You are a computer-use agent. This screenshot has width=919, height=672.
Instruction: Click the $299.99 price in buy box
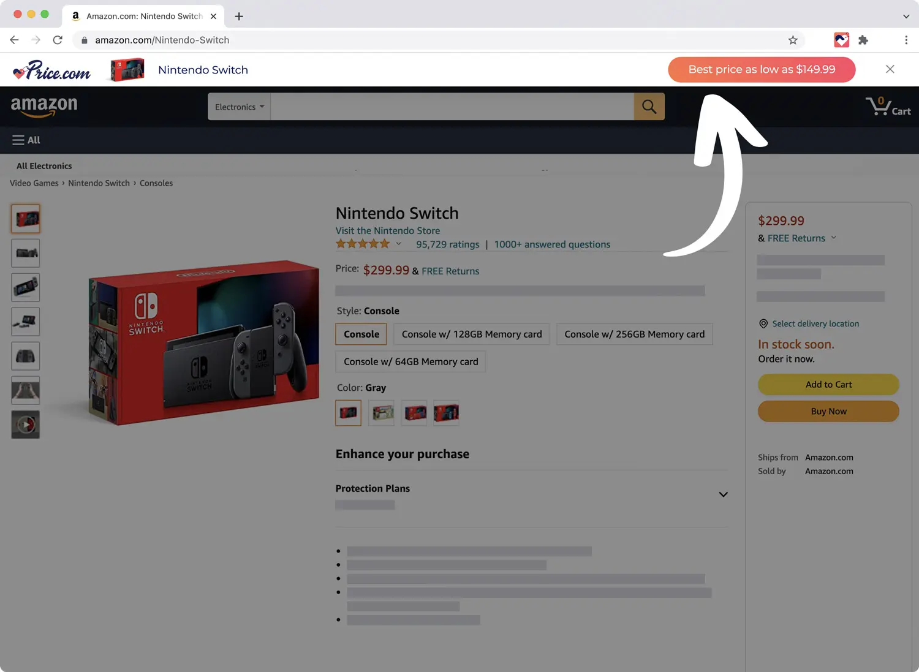(x=781, y=221)
